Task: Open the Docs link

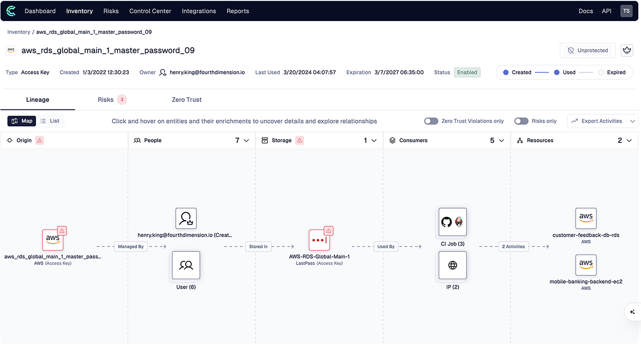Action: click(x=586, y=11)
